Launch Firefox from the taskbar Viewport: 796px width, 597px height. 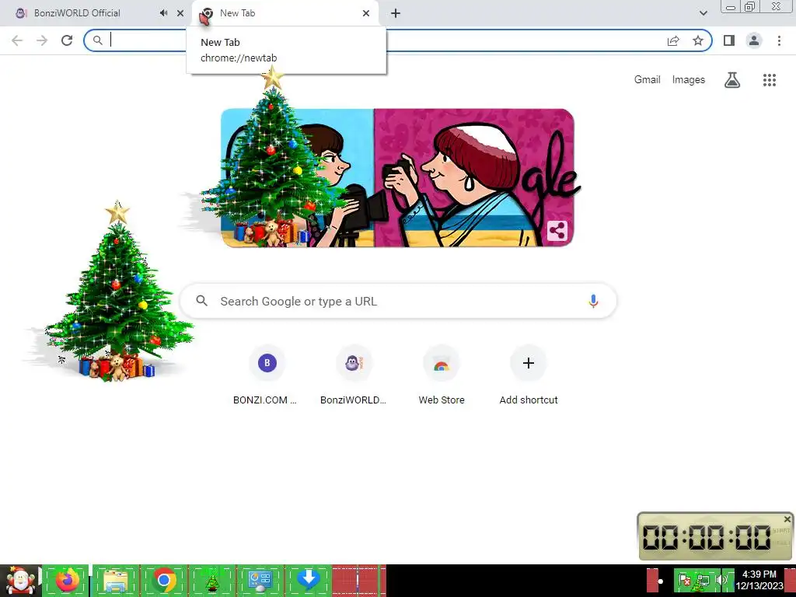pos(67,580)
